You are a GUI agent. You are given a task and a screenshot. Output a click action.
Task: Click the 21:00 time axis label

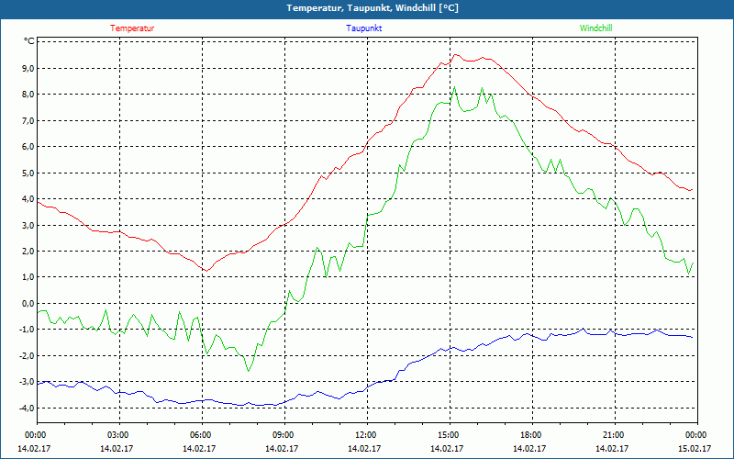point(615,435)
